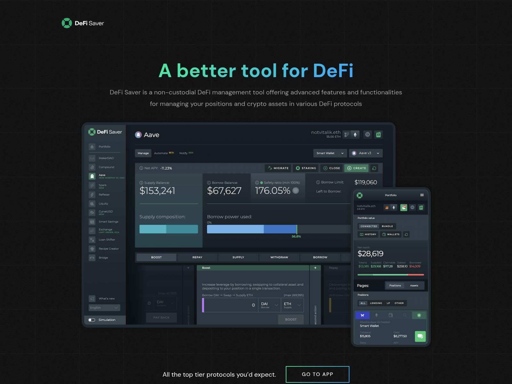Click the Supply composition bar
512x384 pixels.
tap(169, 229)
